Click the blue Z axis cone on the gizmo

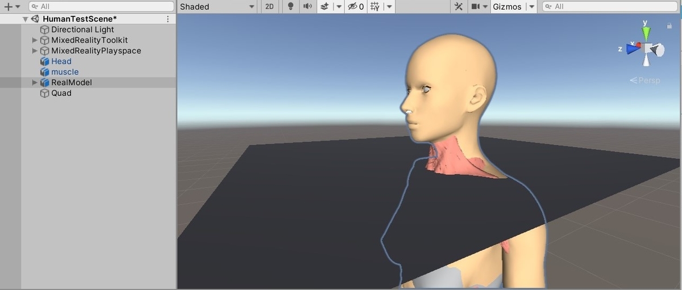point(633,49)
